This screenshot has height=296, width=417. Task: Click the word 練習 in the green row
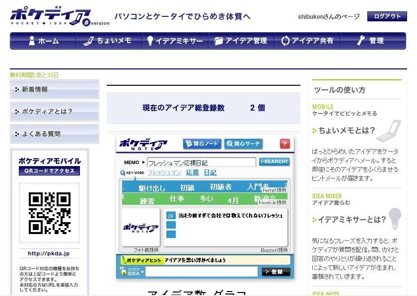(147, 201)
